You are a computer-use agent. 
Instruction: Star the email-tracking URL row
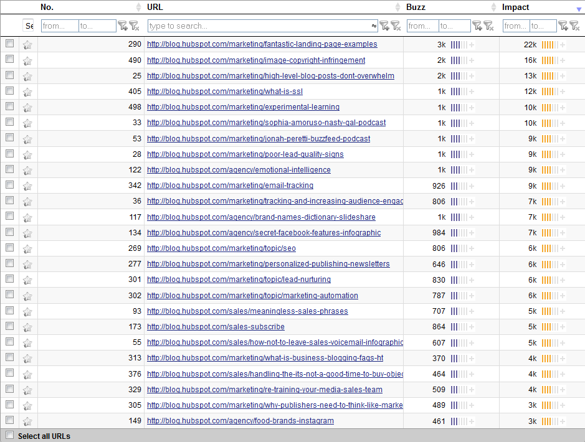coord(27,186)
